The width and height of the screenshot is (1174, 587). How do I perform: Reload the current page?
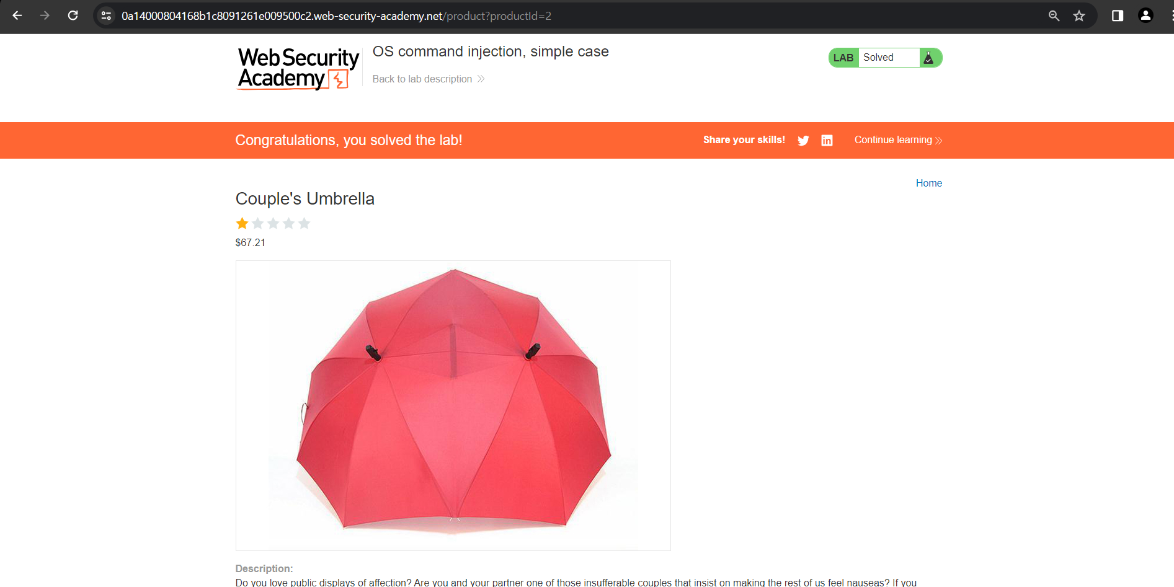73,15
